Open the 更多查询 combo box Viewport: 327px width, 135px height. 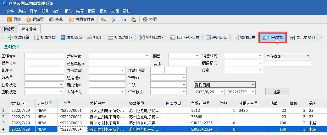coord(288,56)
